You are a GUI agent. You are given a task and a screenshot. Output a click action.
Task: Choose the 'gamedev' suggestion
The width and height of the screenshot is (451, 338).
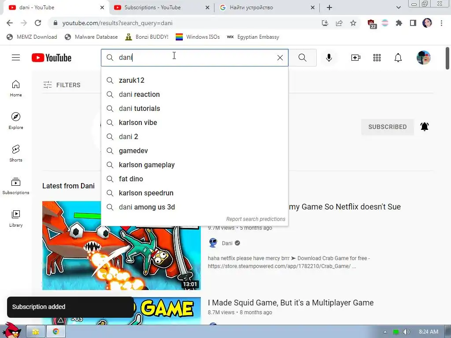[x=195, y=151]
